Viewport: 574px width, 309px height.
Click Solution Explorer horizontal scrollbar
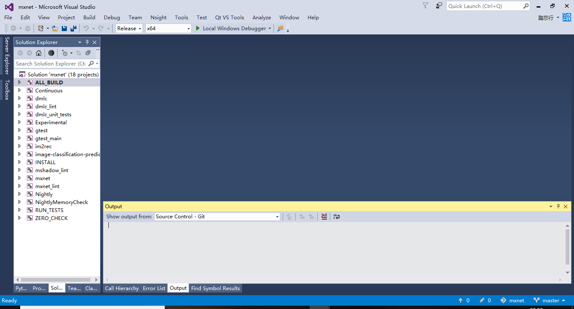pyautogui.click(x=56, y=280)
